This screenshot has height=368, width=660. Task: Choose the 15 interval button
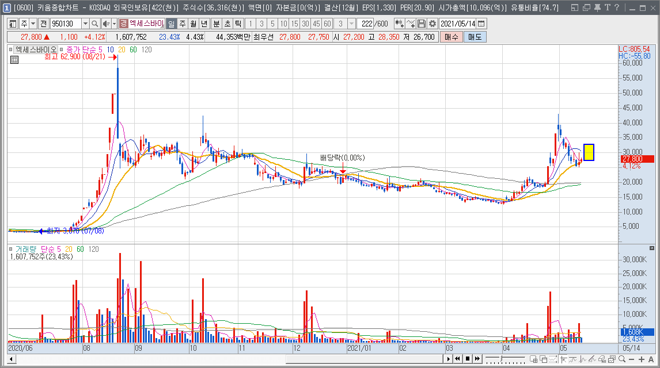pyautogui.click(x=294, y=24)
